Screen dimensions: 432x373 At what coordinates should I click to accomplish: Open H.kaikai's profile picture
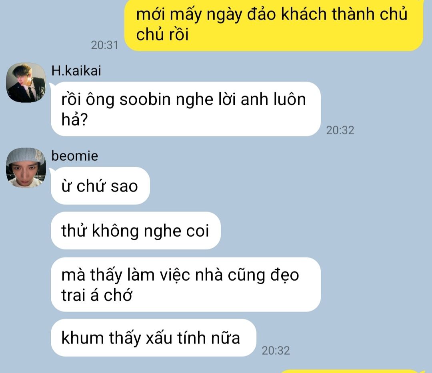(x=26, y=83)
